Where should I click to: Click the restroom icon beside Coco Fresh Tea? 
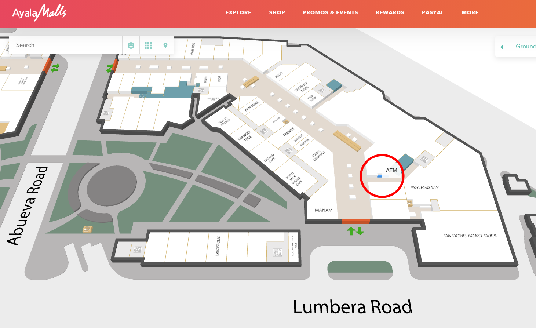[278, 252]
